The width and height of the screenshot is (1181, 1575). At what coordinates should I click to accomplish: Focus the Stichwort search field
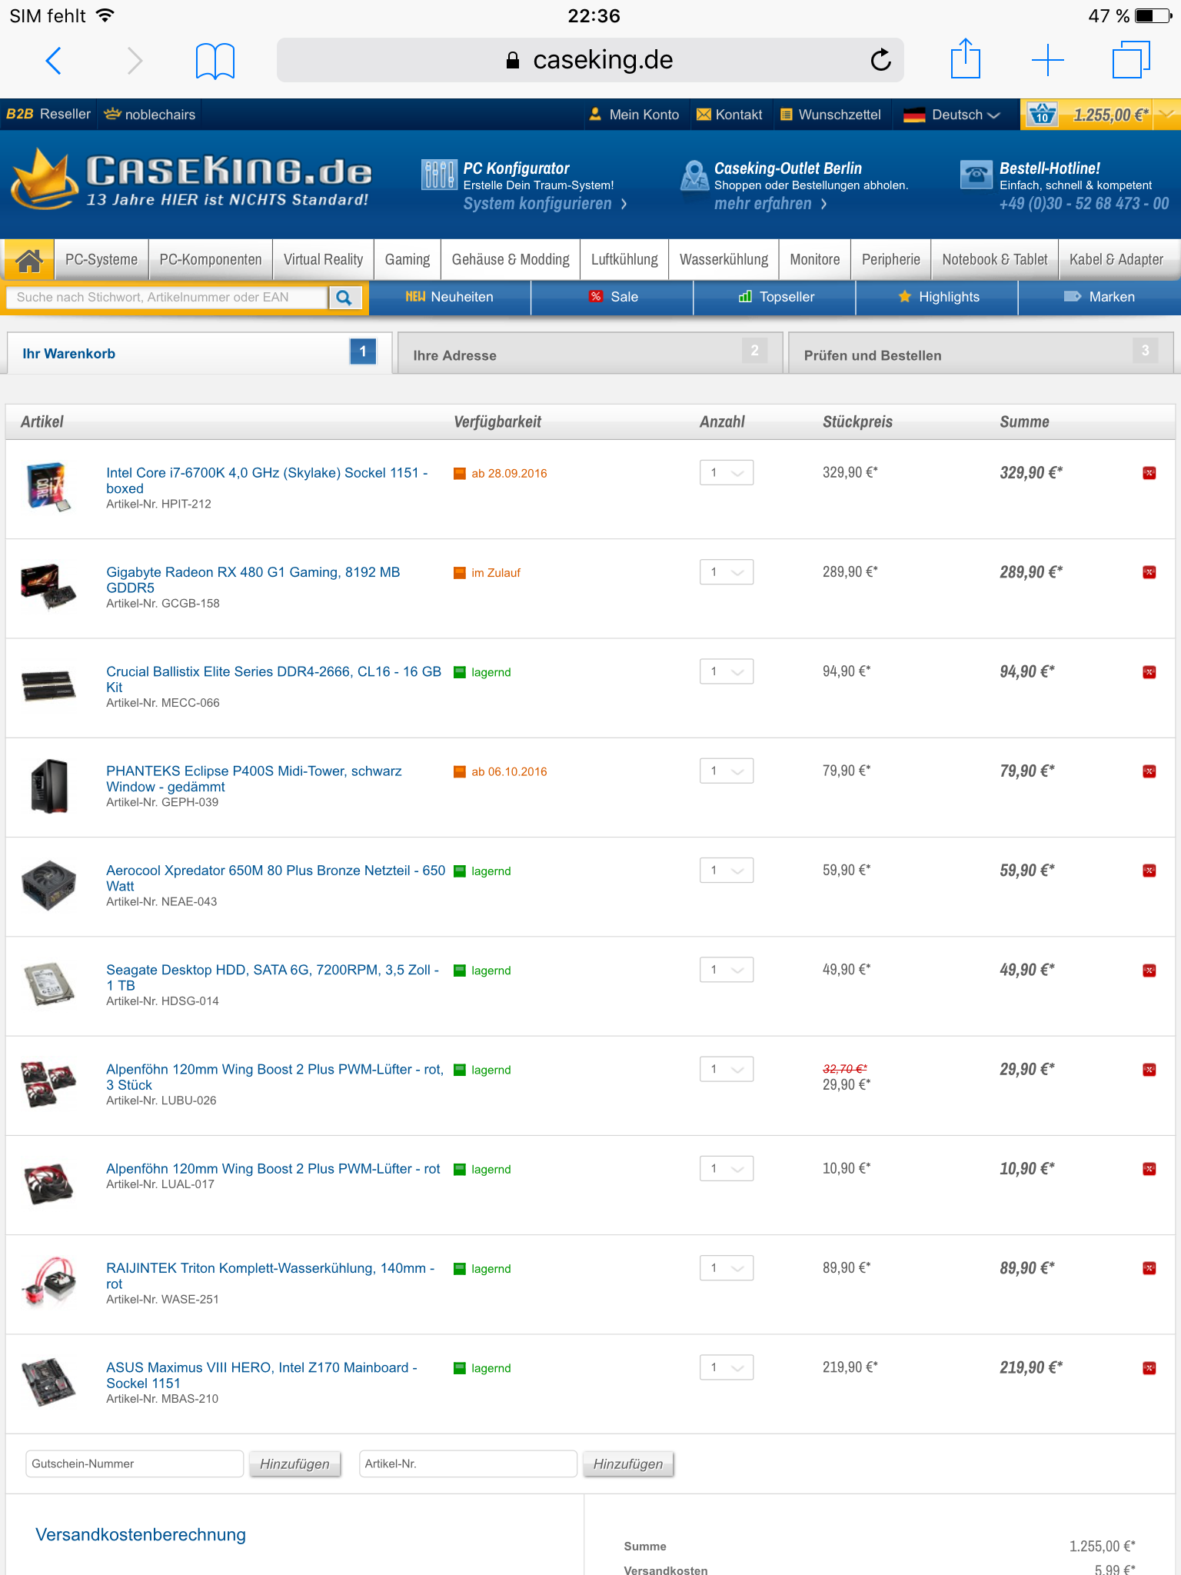coord(168,298)
